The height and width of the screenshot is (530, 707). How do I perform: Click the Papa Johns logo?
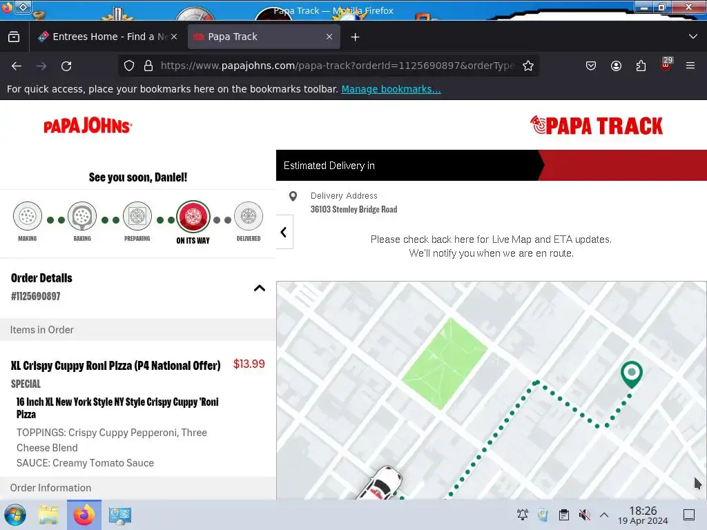(x=88, y=126)
